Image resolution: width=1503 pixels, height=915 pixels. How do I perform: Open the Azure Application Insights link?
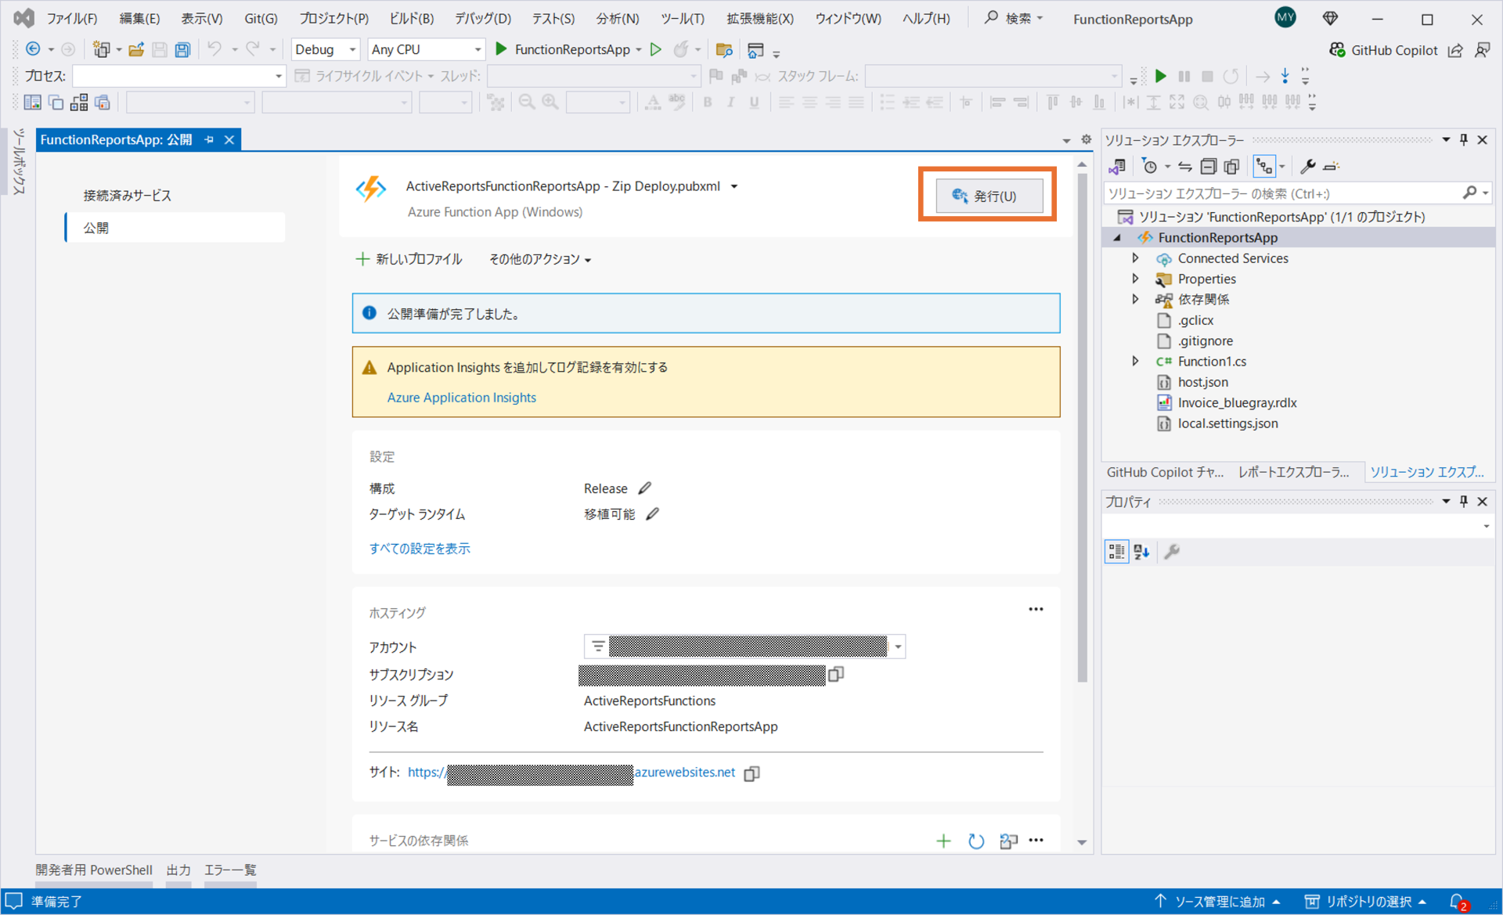[x=461, y=398]
